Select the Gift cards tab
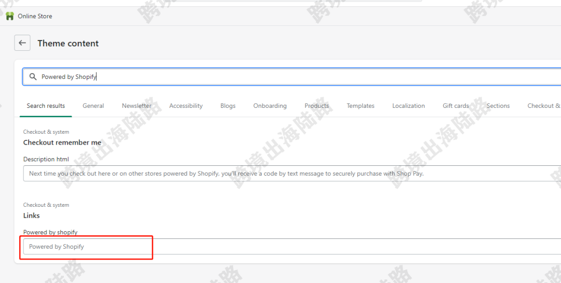 pyautogui.click(x=456, y=106)
